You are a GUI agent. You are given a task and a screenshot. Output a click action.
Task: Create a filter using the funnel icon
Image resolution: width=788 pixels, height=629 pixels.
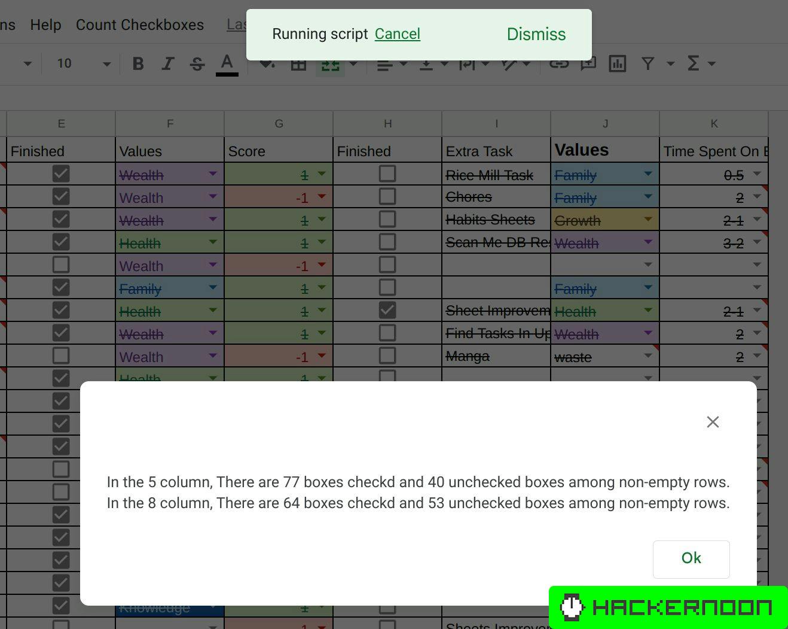pyautogui.click(x=647, y=63)
